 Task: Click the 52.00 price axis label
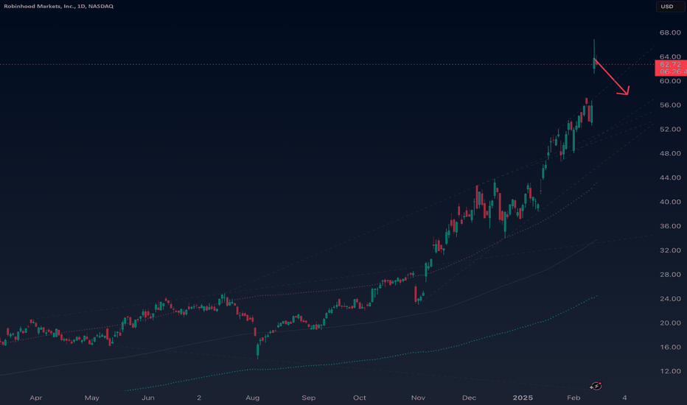[x=670, y=129]
